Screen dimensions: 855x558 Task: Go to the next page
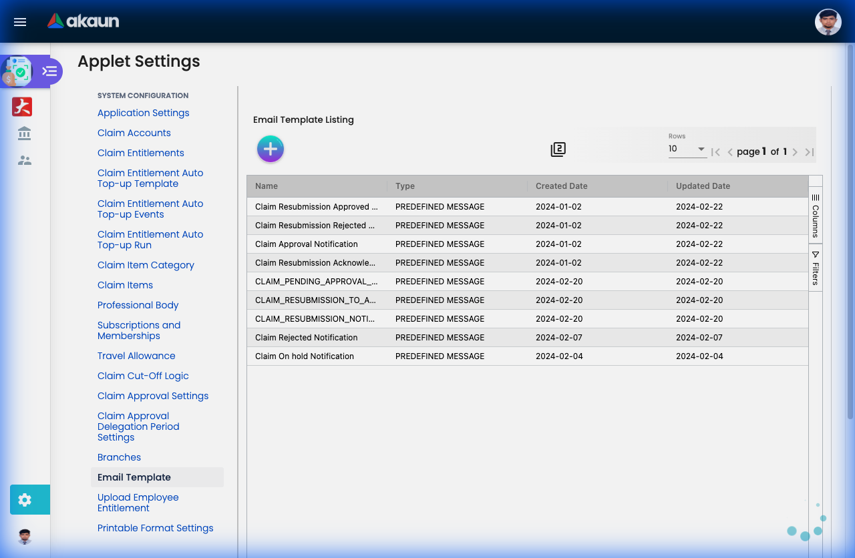coord(795,152)
